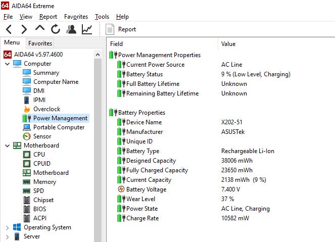
Task: Click the Back navigation arrow in toolbar
Action: point(9,29)
